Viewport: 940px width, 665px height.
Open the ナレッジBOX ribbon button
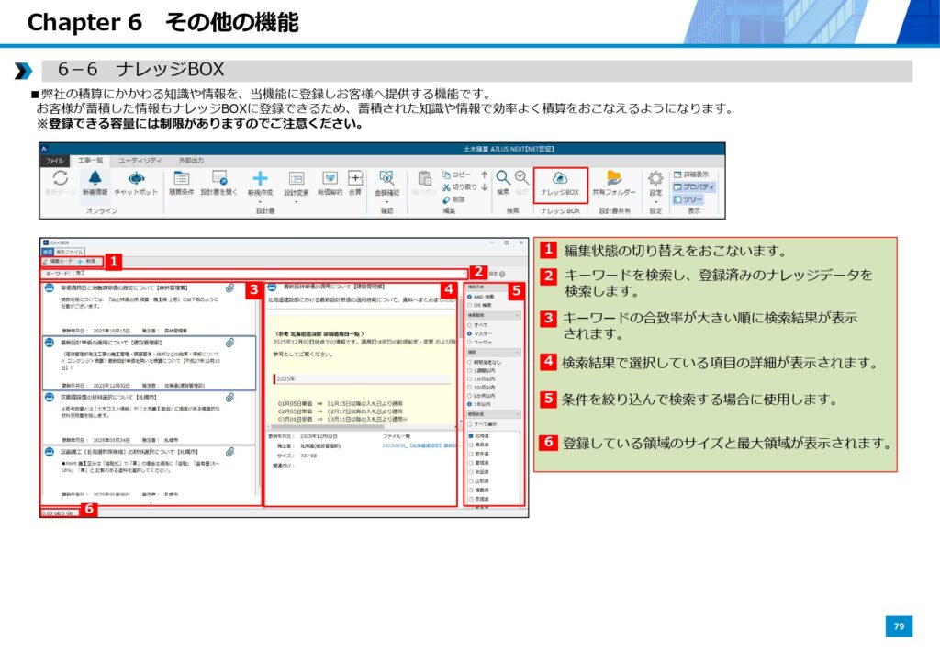[x=559, y=183]
